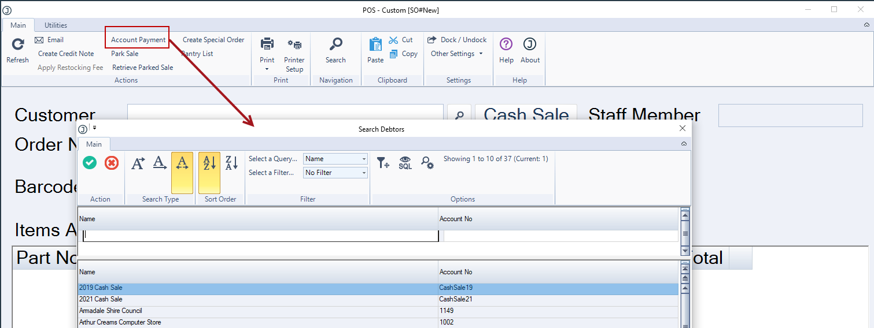Switch to the Utilities tab
Image resolution: width=874 pixels, height=328 pixels.
(56, 25)
